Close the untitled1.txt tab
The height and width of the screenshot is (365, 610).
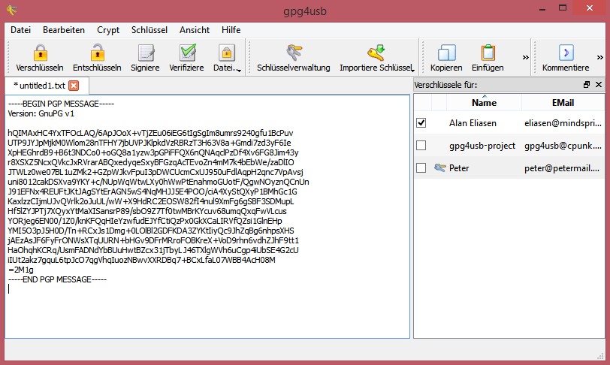coord(74,86)
